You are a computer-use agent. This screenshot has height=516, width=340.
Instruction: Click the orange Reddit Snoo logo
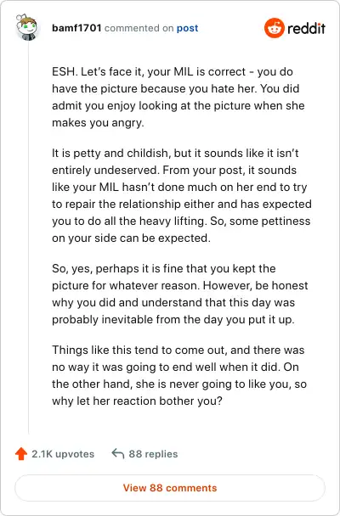(x=274, y=28)
